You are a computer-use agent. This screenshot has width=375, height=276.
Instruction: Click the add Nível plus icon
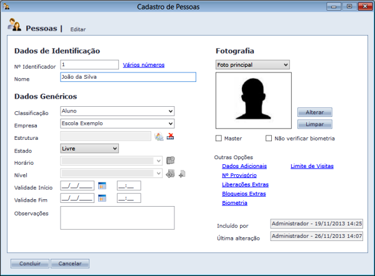pyautogui.click(x=181, y=174)
